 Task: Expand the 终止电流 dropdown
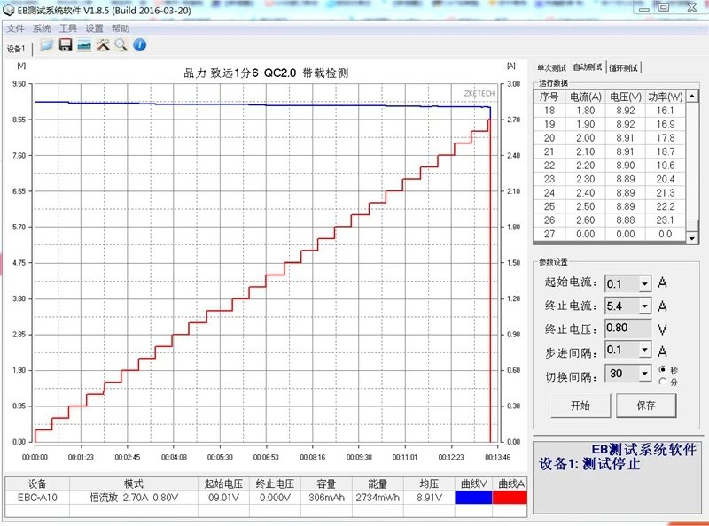click(645, 306)
